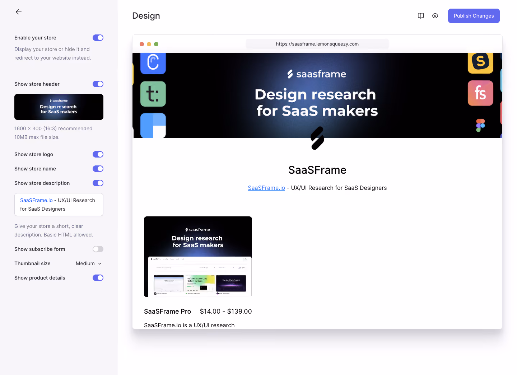Click the $14.00 - $139.00 price text
This screenshot has height=375, width=517.
pyautogui.click(x=226, y=311)
